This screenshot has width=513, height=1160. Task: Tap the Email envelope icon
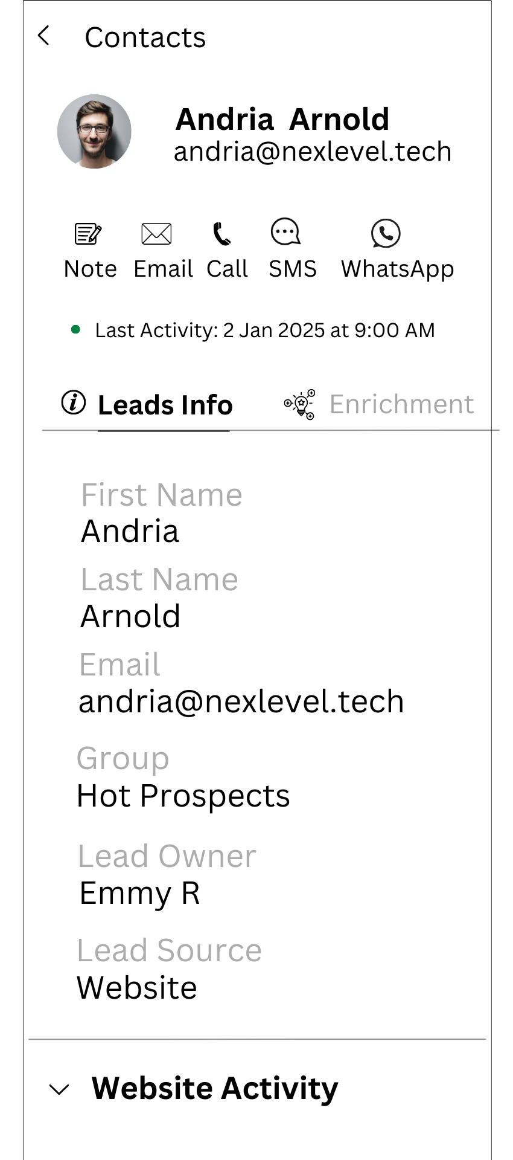[x=156, y=233]
